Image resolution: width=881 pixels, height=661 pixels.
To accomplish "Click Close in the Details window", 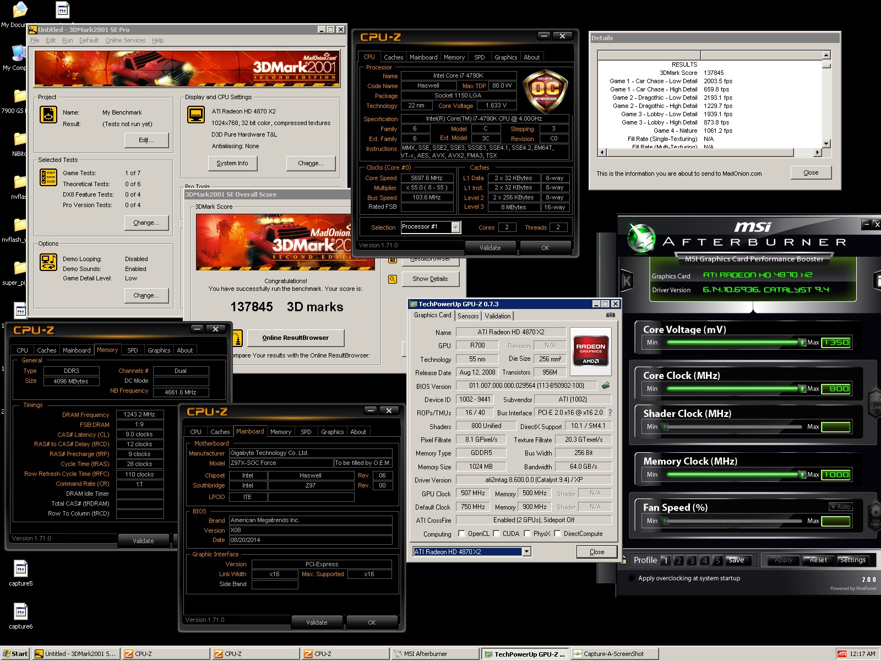I will point(811,172).
